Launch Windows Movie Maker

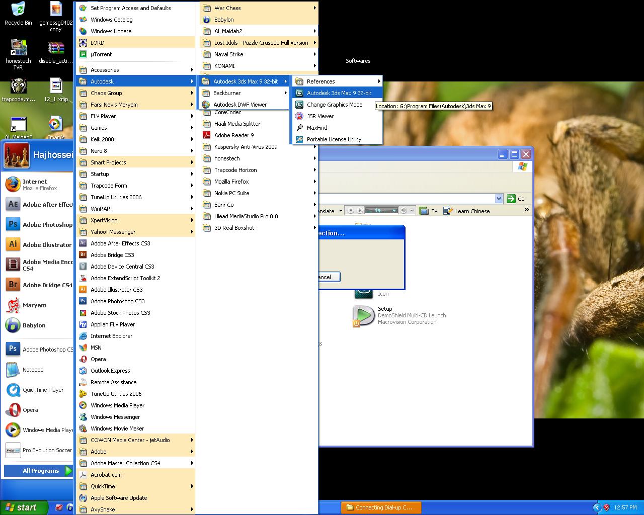click(136, 428)
